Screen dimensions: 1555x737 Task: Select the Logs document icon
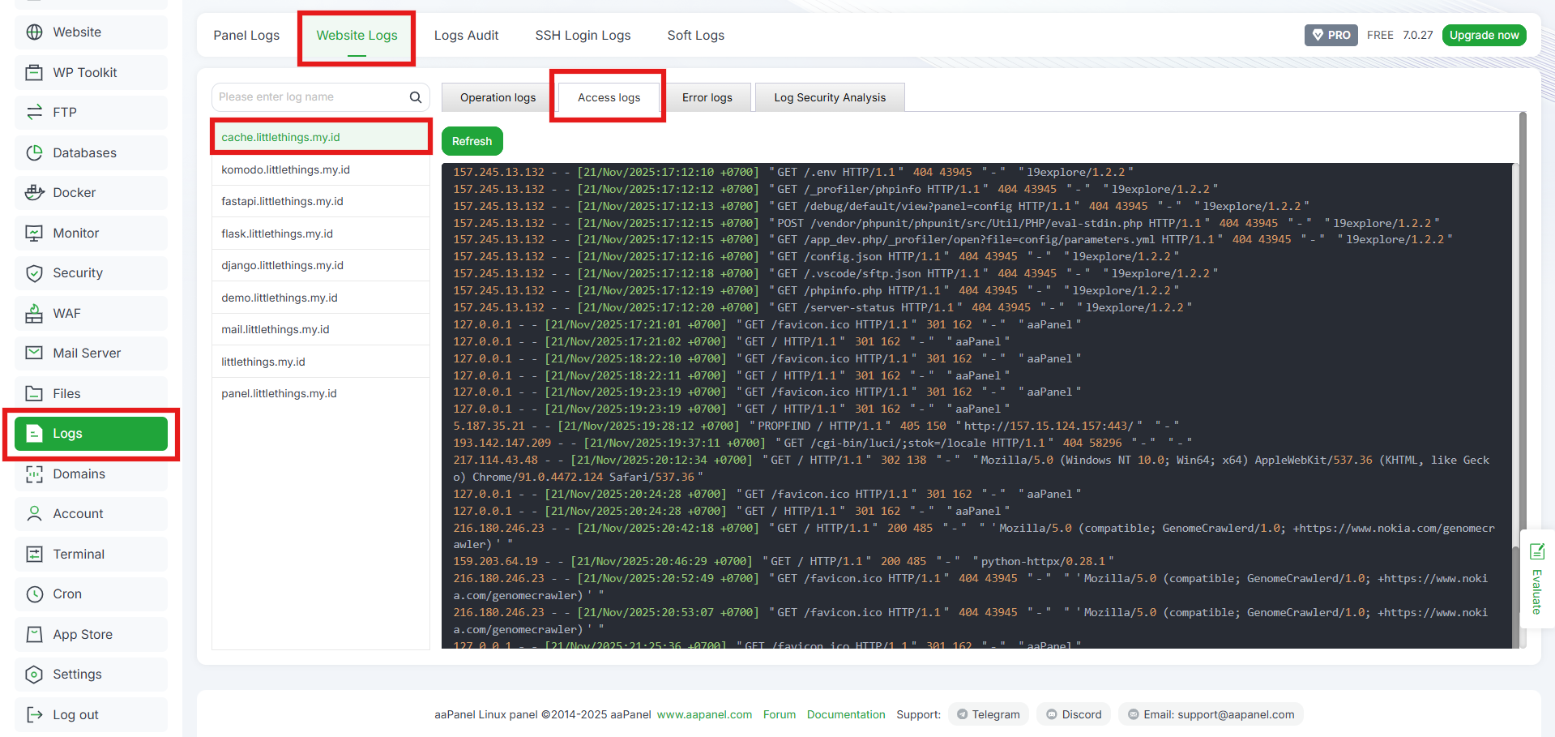coord(34,434)
